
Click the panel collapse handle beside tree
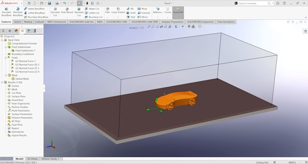point(44,88)
